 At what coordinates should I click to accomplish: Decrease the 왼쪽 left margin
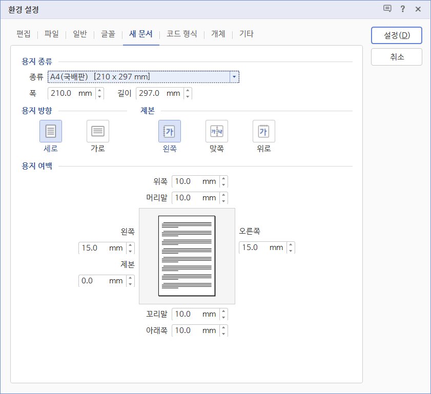point(130,251)
